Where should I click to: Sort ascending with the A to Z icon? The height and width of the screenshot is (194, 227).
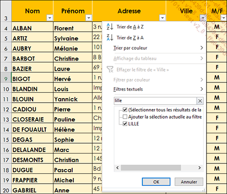click(110, 27)
